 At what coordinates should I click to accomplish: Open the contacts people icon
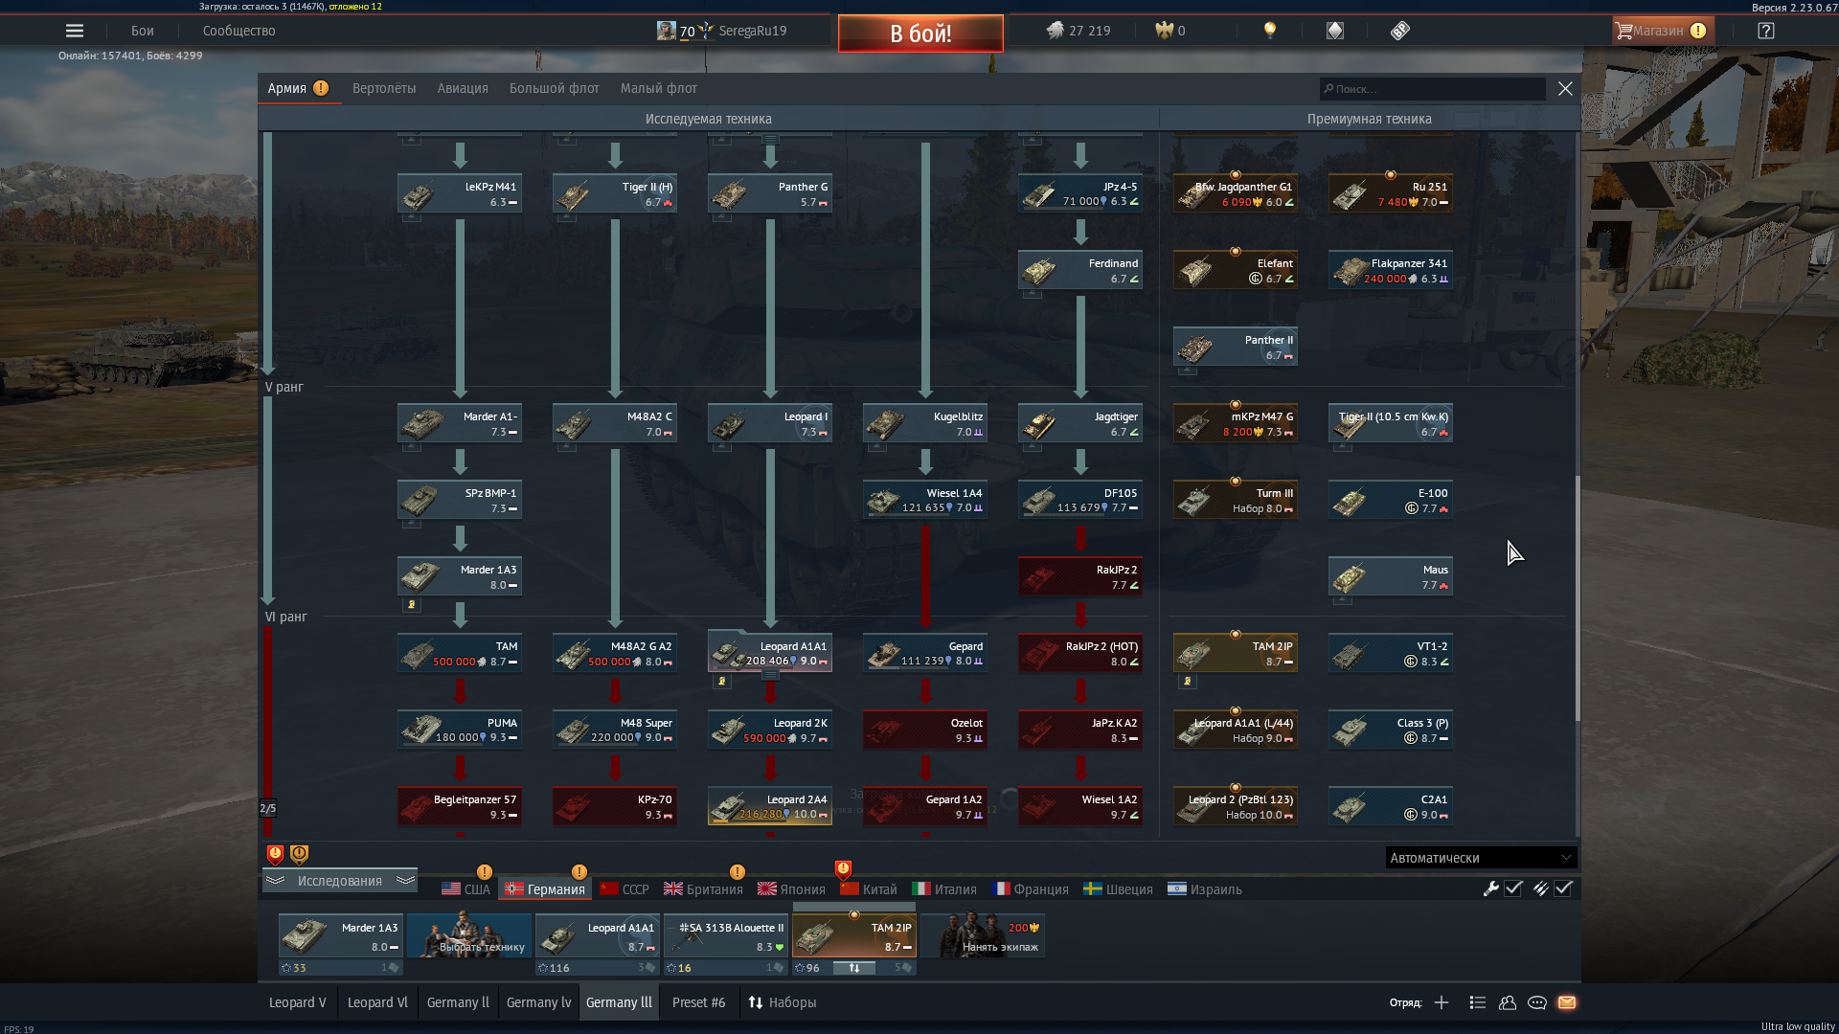point(1508,1002)
